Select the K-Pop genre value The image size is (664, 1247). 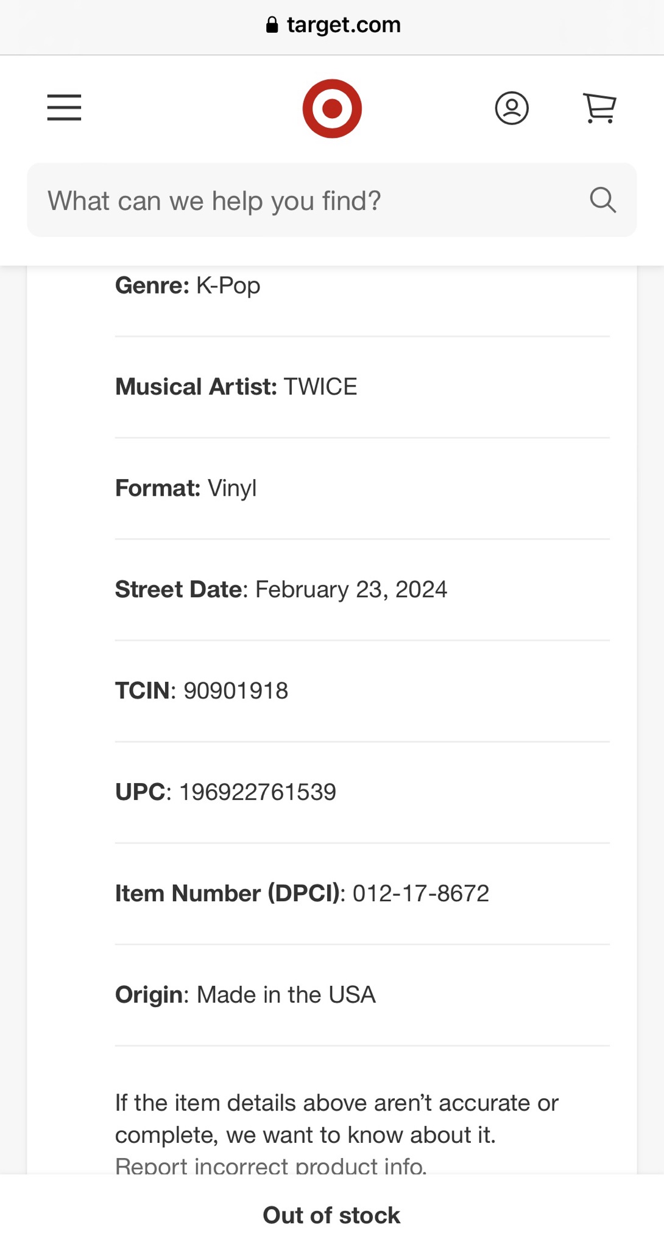[x=228, y=286]
